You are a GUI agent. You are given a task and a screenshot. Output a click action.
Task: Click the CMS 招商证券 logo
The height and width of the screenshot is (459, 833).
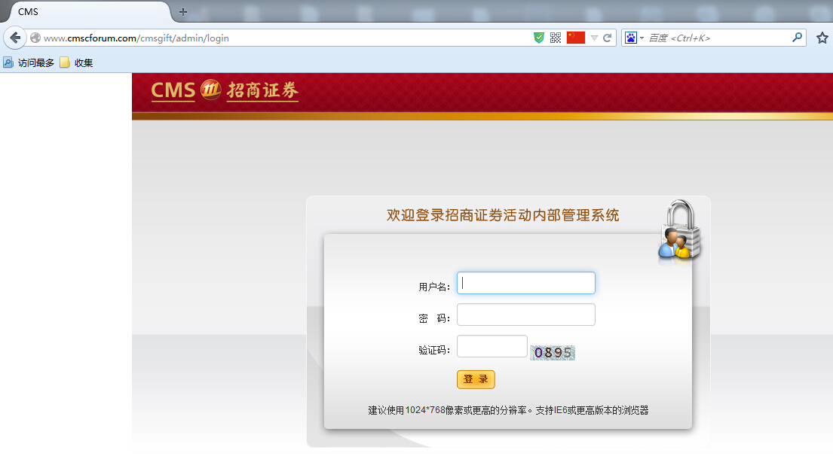click(x=225, y=90)
